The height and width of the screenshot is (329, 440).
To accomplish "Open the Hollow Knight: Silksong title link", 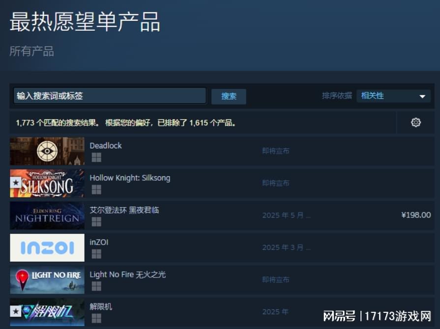I will [x=130, y=178].
